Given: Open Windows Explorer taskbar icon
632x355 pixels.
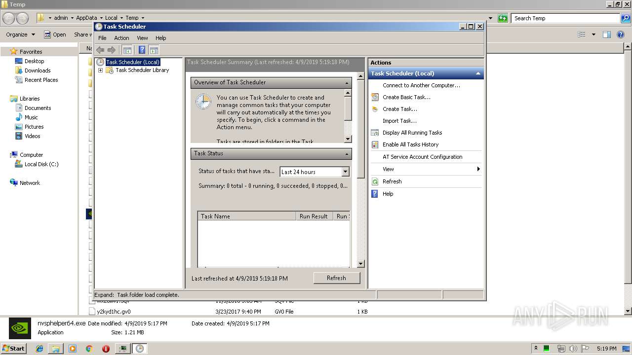Looking at the screenshot, I should point(56,349).
